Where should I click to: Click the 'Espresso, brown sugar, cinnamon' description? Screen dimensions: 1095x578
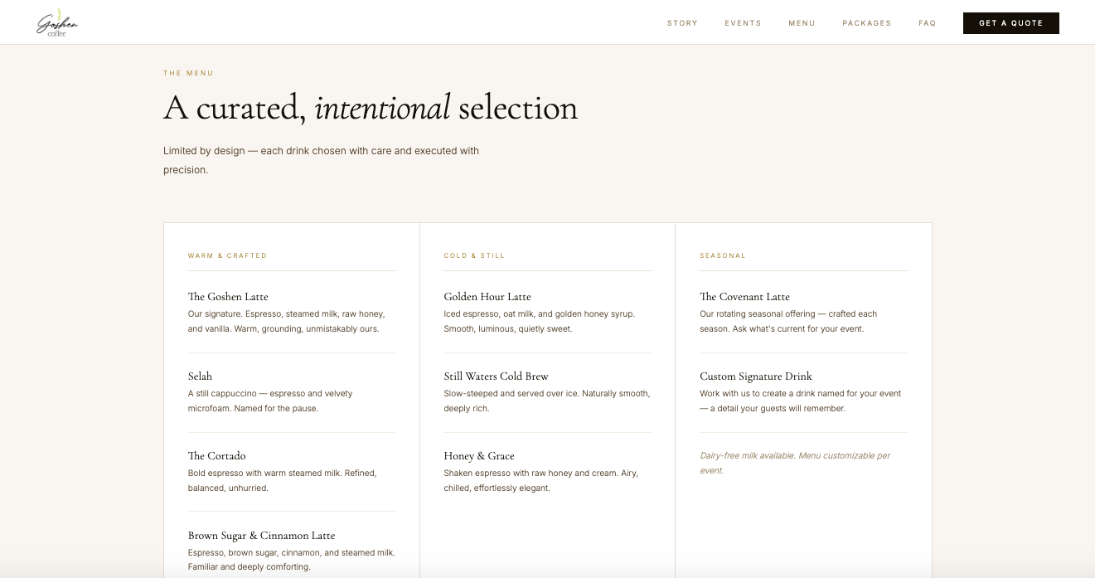292,560
